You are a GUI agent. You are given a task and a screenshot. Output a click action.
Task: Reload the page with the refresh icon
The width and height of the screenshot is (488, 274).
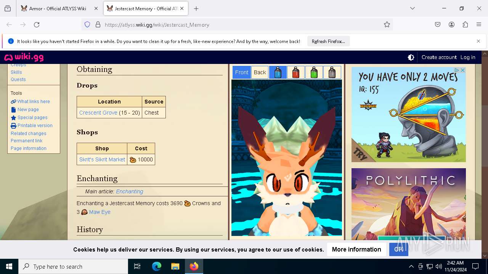click(37, 24)
